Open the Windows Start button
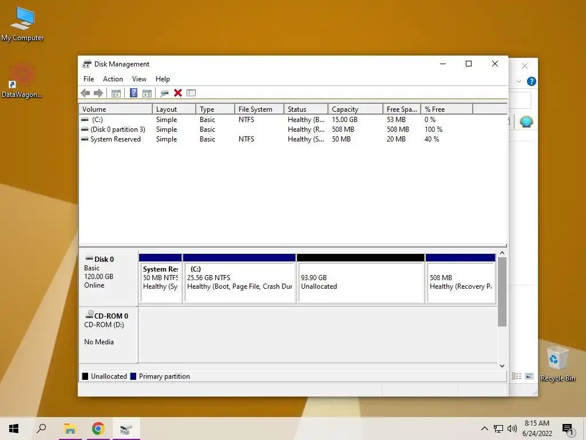The height and width of the screenshot is (440, 586). [x=14, y=429]
